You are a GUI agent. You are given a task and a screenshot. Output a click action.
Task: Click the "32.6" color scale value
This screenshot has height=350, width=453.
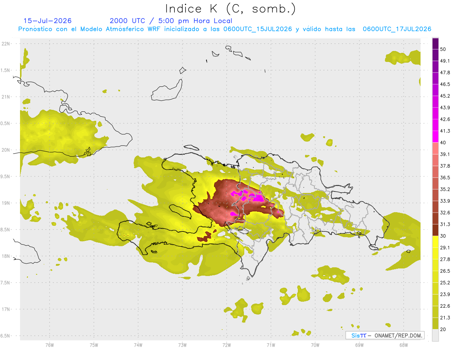pos(445,213)
